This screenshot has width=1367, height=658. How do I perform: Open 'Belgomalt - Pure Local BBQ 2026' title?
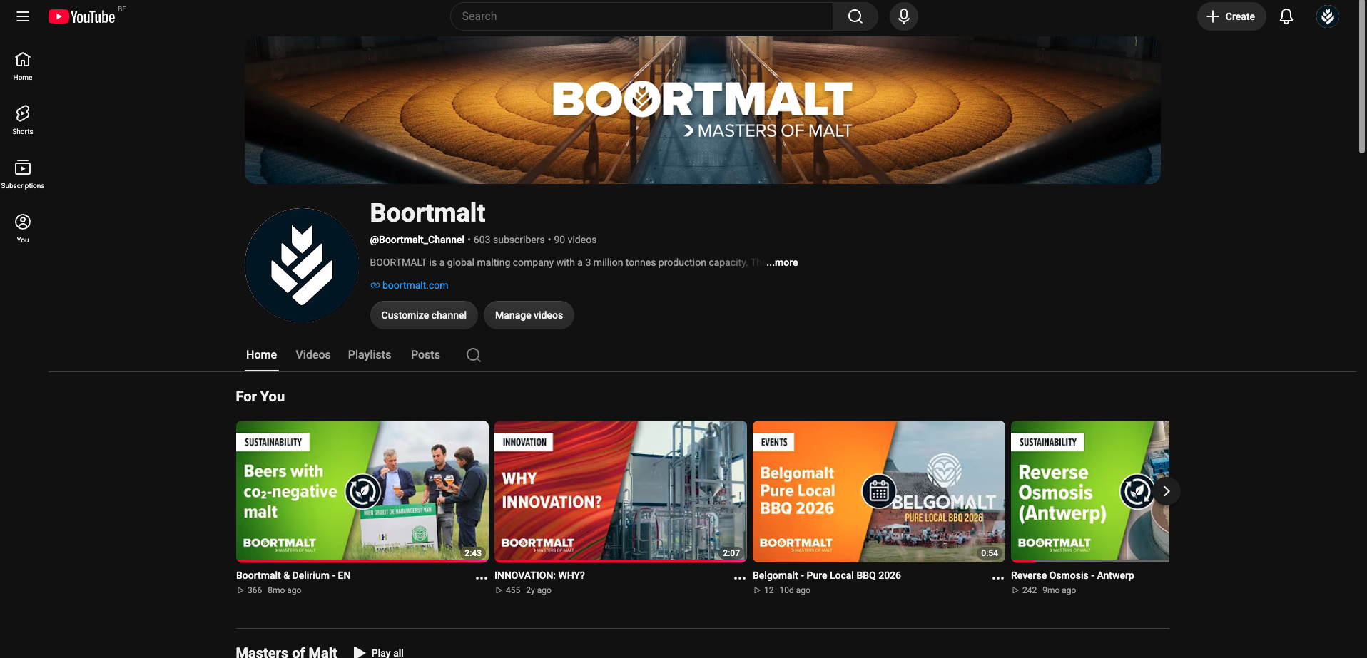[x=827, y=575]
